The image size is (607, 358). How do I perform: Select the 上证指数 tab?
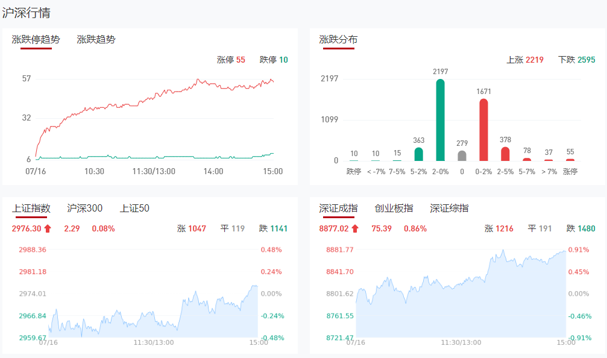point(31,209)
